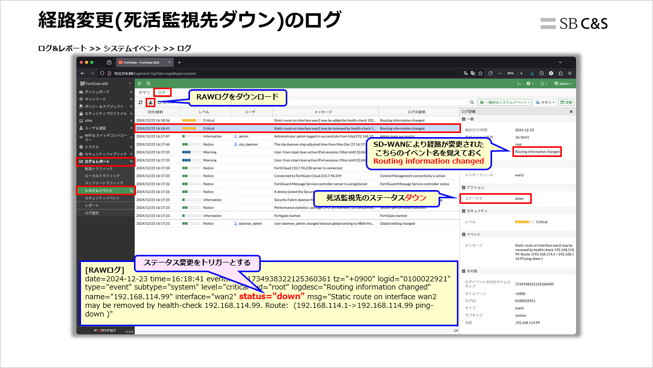Screen dimensions: 653x368
Task: Favorite システムイベント with star icon
Action: 131,190
